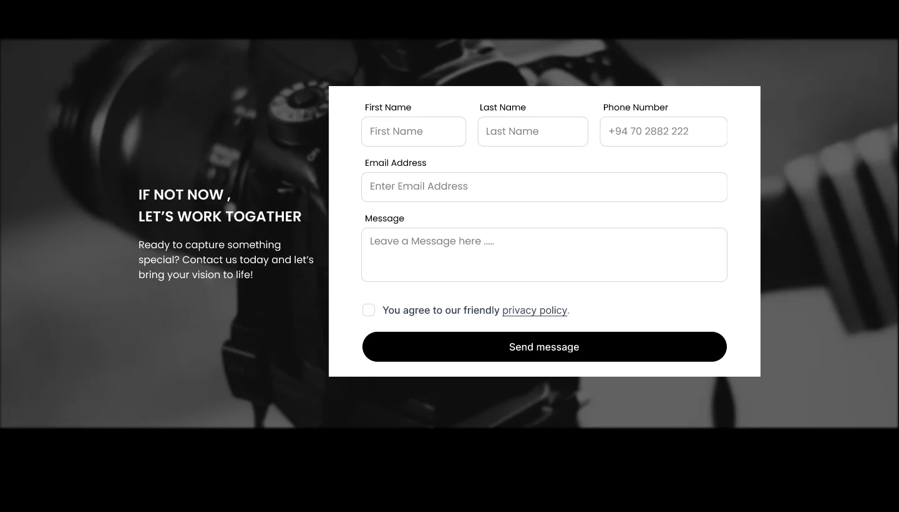Click the Phone Number field label
This screenshot has height=512, width=899.
(636, 107)
